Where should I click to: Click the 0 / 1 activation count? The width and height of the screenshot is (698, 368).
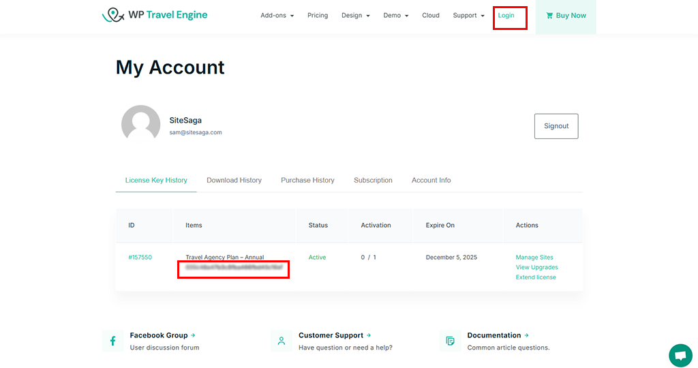point(368,257)
